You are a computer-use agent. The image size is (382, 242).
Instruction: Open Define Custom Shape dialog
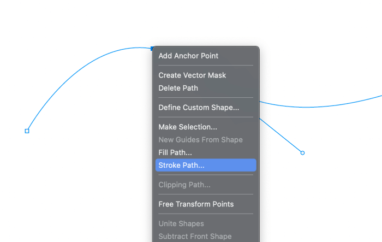tap(199, 108)
